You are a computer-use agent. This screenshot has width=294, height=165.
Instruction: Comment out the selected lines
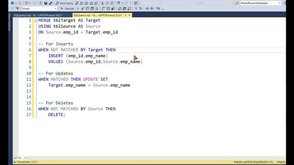[x=136, y=9]
